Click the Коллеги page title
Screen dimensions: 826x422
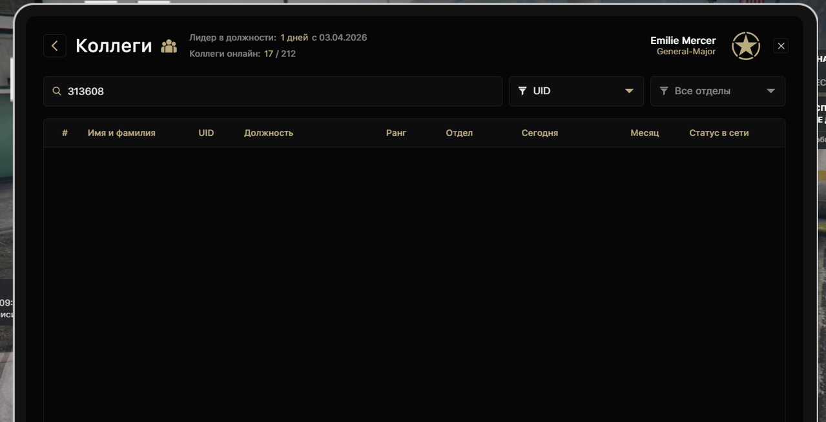click(114, 46)
